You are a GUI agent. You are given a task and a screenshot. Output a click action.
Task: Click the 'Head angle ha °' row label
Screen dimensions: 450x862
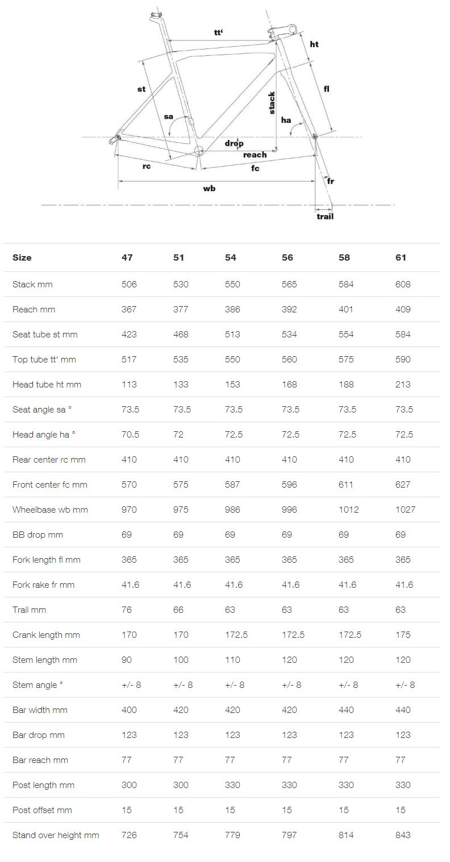tap(44, 435)
